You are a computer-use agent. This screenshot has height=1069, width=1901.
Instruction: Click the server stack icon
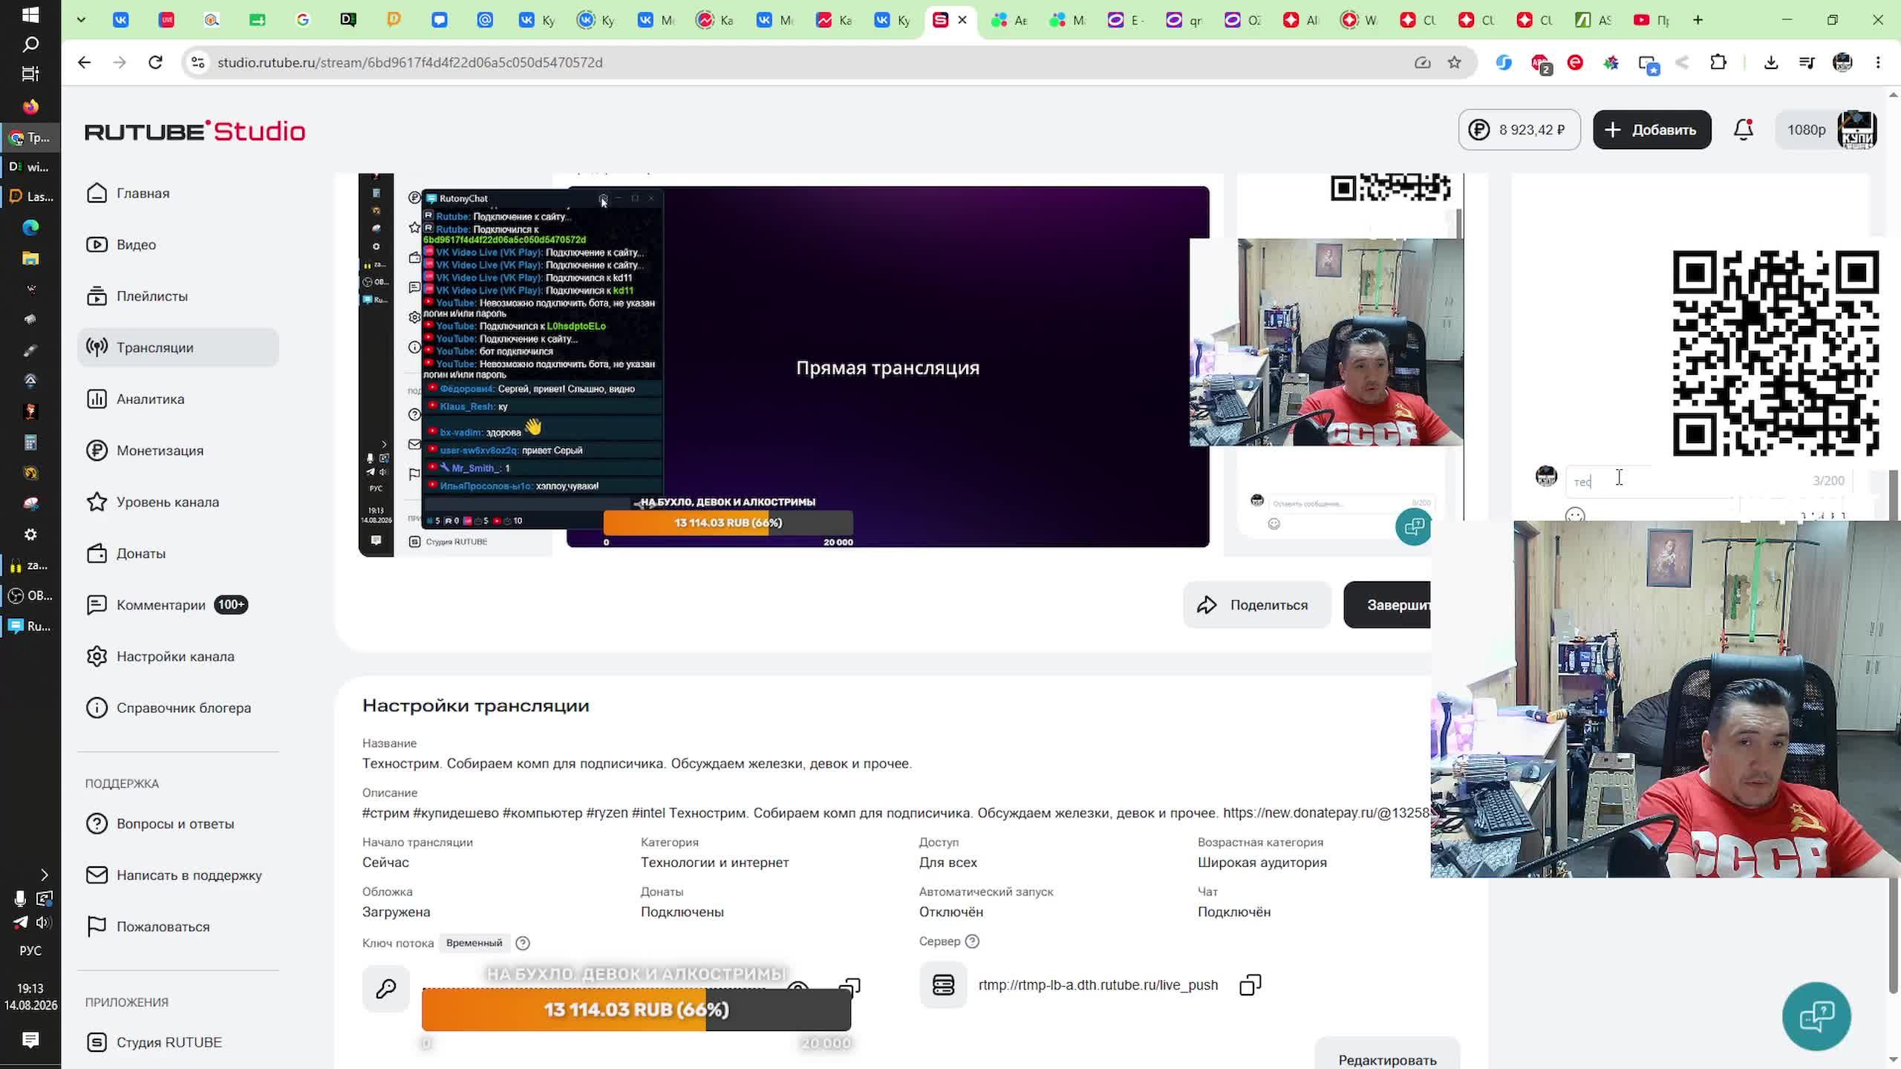pos(943,985)
